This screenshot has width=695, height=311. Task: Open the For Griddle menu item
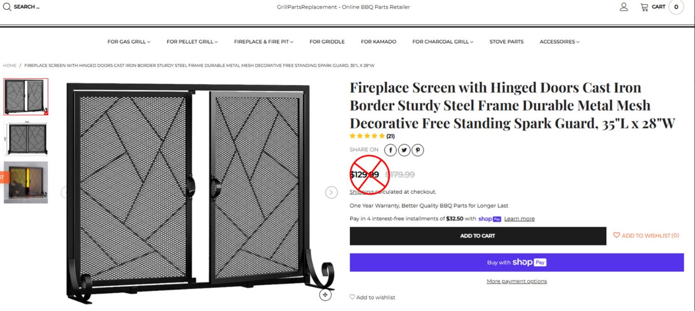tap(327, 42)
